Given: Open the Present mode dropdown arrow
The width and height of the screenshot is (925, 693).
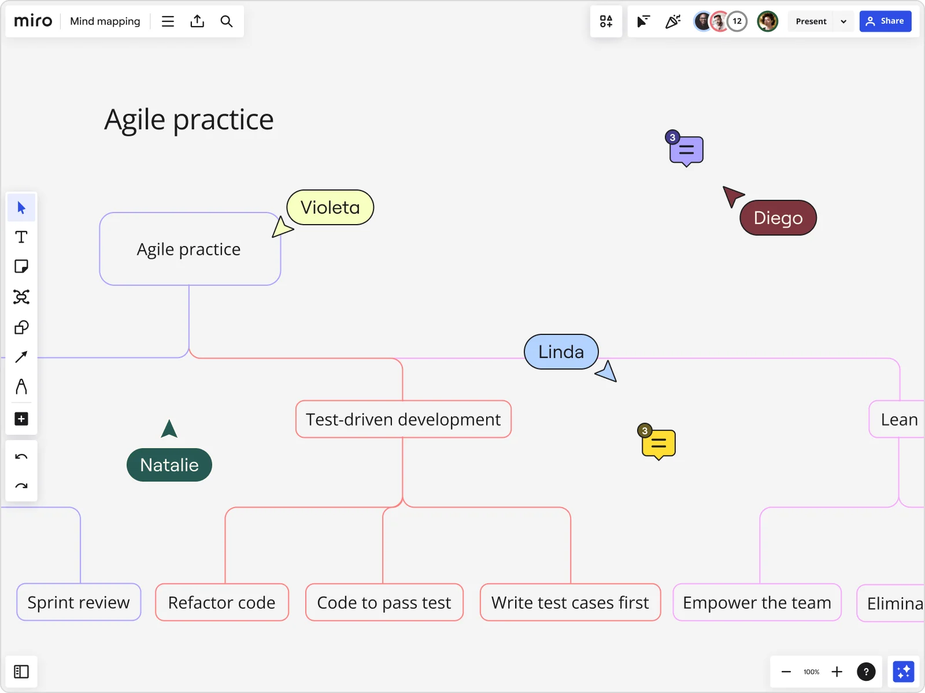Looking at the screenshot, I should [x=843, y=21].
